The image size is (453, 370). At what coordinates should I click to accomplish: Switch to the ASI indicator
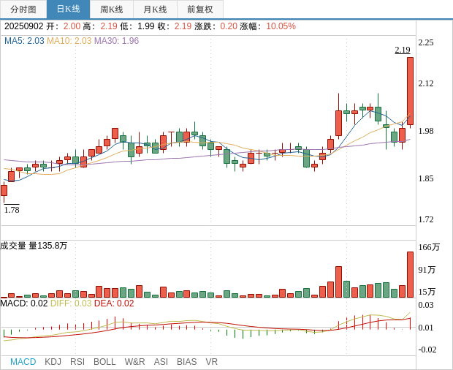pyautogui.click(x=161, y=362)
